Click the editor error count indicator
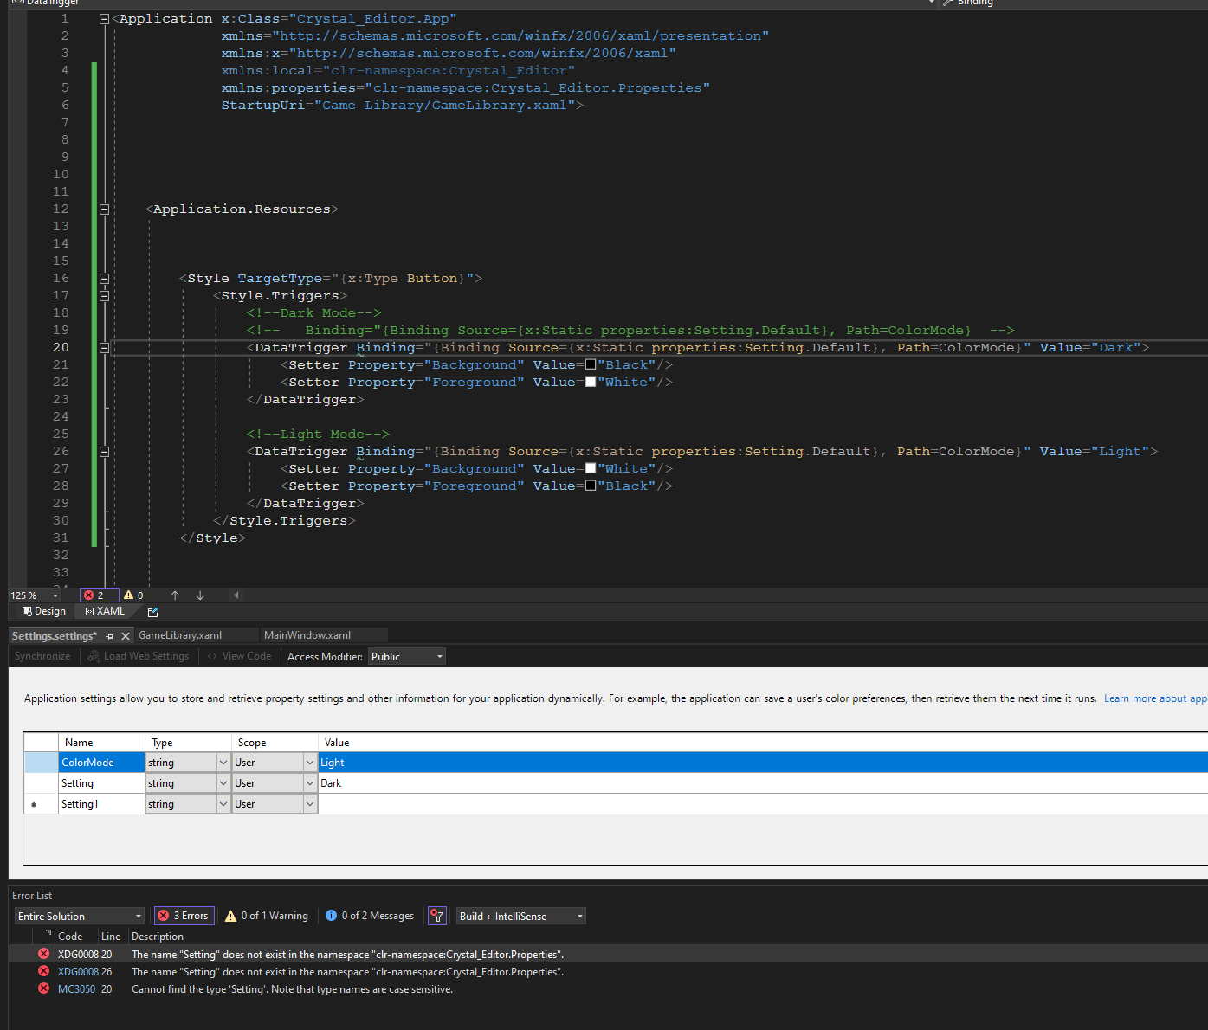1208x1030 pixels. tap(94, 595)
